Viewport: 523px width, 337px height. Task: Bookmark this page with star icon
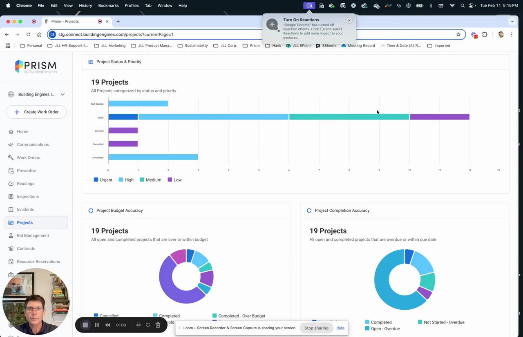tap(458, 35)
